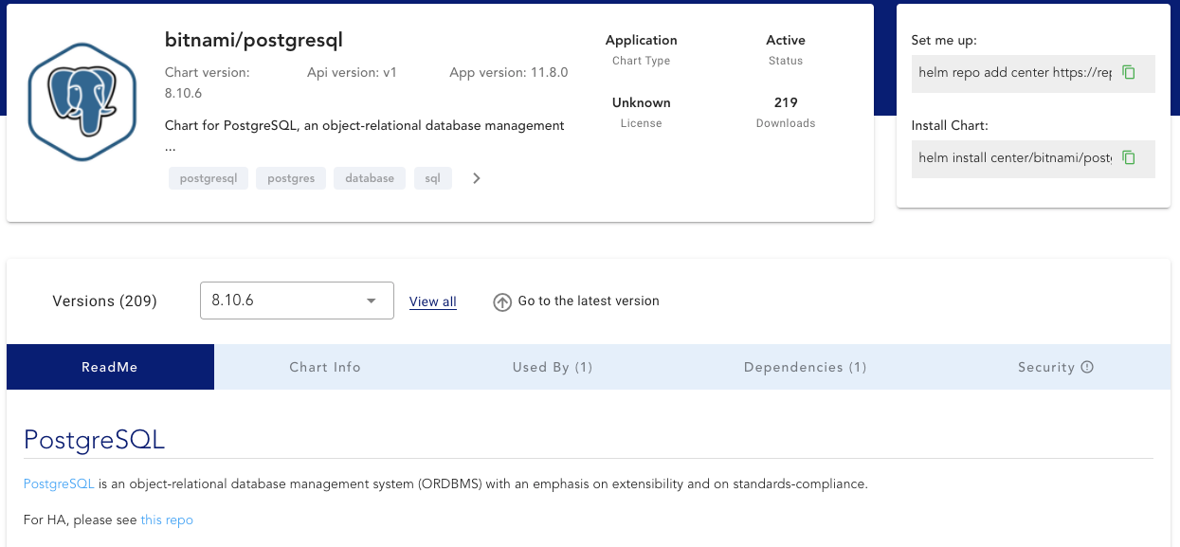Select the postgres tag chip
Viewport: 1180px width, 547px height.
coord(291,178)
